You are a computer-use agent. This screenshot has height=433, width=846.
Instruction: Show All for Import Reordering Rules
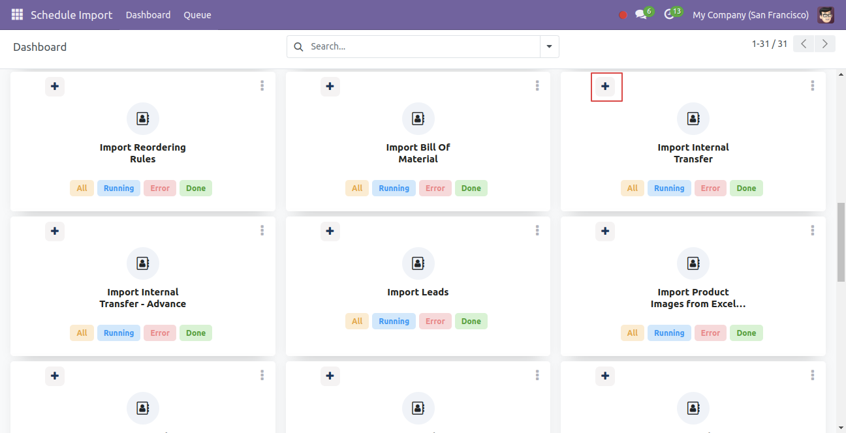82,188
